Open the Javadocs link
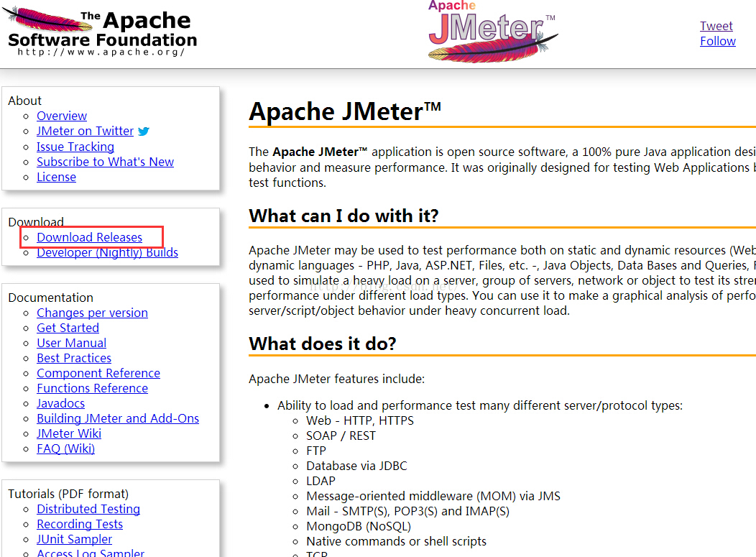 [x=61, y=404]
